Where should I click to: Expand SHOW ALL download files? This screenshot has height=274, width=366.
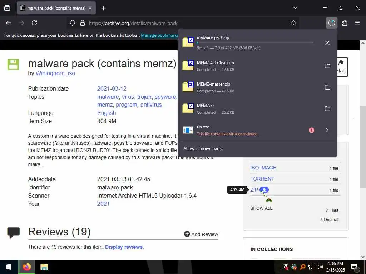(x=261, y=208)
